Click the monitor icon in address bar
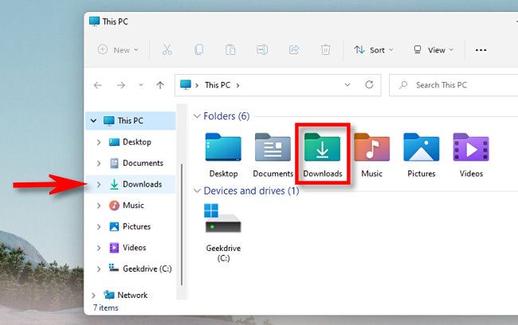Viewport: 518px width, 325px height. [186, 85]
